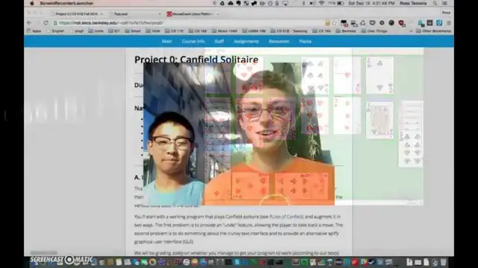Reload the page

point(46,23)
